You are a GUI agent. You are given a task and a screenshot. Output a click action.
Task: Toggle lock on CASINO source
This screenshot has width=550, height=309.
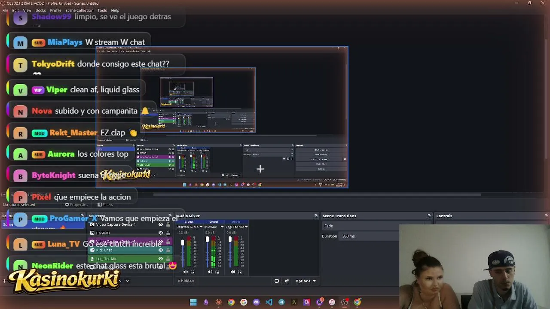tap(168, 233)
